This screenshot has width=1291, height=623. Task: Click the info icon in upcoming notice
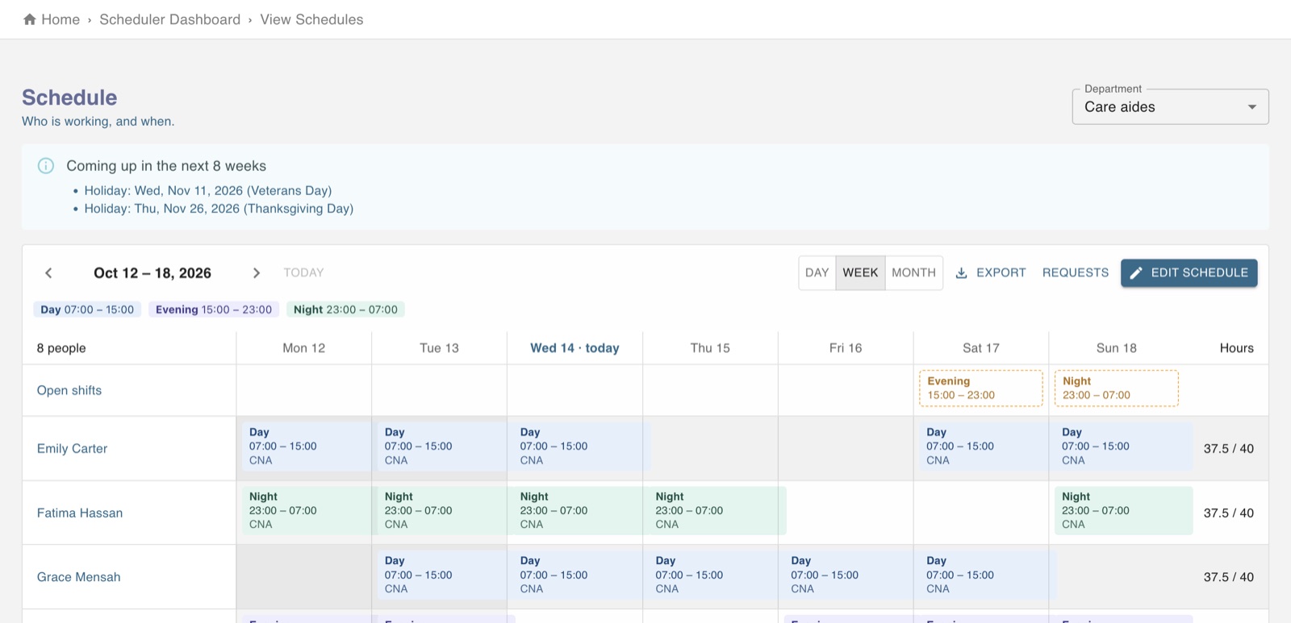coord(46,166)
